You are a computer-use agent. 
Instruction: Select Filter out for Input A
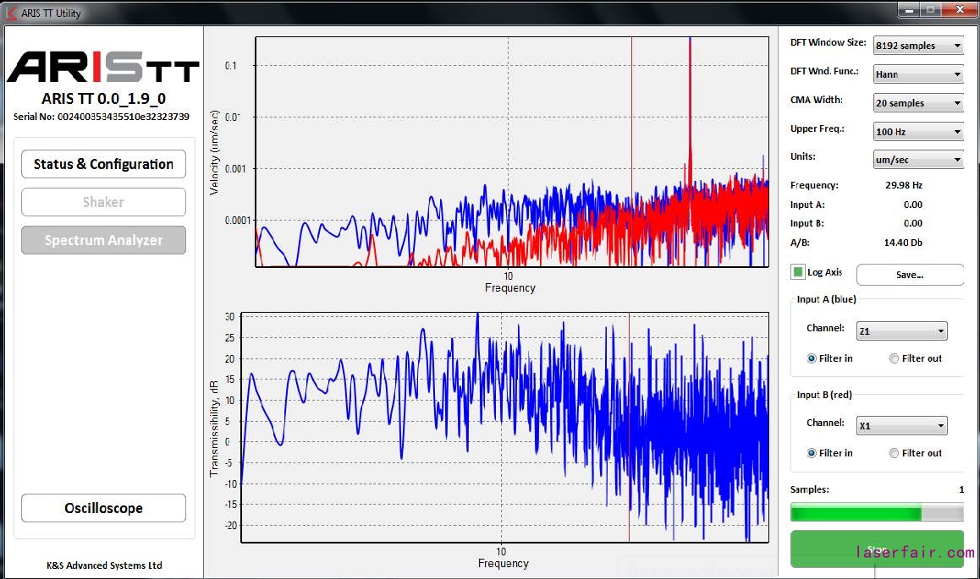(x=895, y=358)
